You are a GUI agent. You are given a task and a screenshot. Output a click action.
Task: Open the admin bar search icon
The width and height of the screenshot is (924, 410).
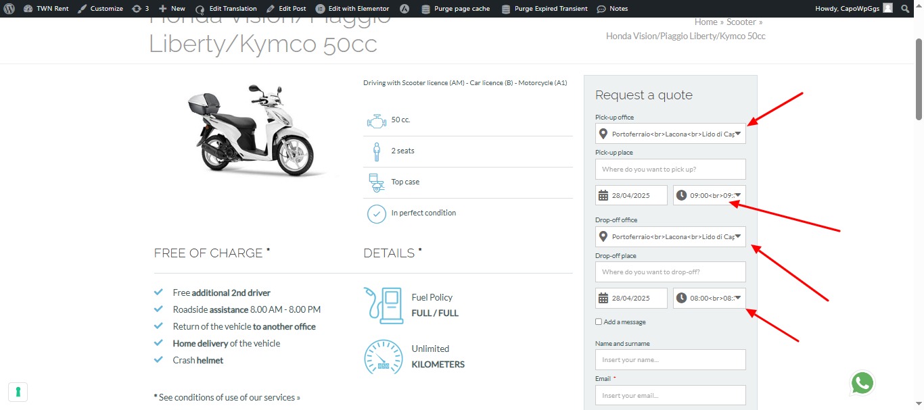click(906, 9)
